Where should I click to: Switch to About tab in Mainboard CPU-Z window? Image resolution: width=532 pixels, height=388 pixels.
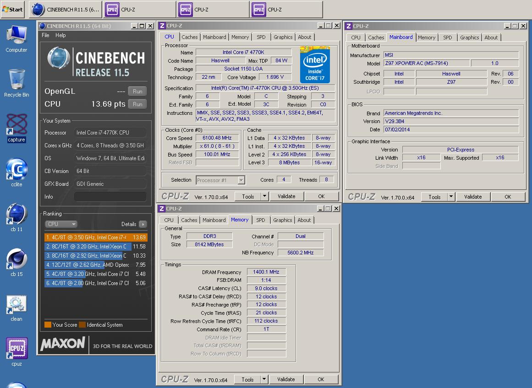(491, 37)
